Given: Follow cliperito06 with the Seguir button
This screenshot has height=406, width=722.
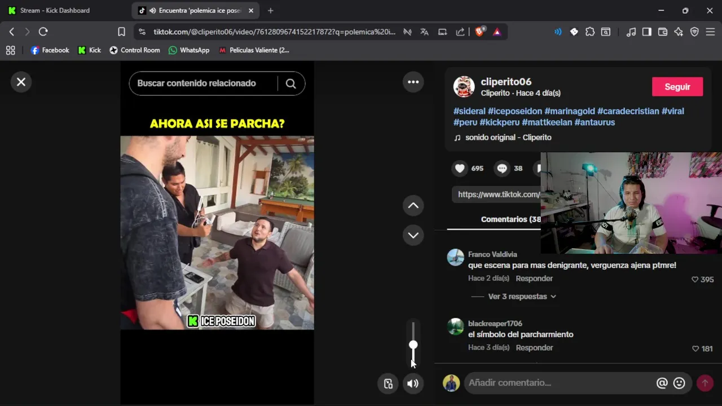Looking at the screenshot, I should click(x=677, y=87).
